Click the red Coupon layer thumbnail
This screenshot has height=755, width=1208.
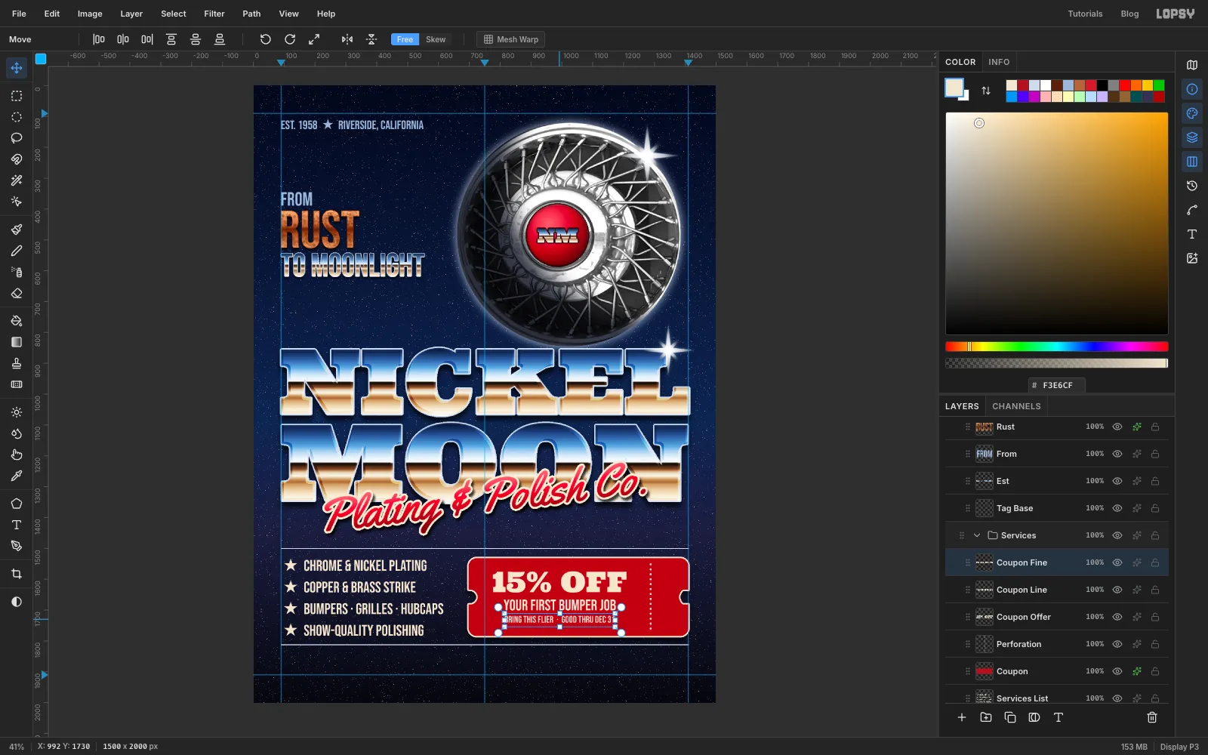tap(984, 671)
